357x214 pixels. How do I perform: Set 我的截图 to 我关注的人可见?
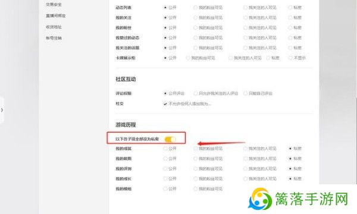click(x=245, y=159)
